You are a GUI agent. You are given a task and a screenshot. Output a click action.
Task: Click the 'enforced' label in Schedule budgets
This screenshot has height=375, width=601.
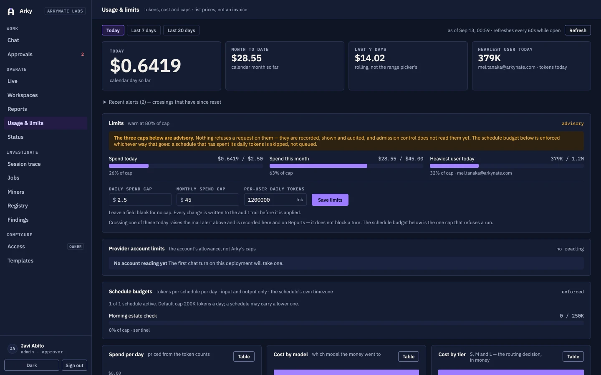pos(573,292)
